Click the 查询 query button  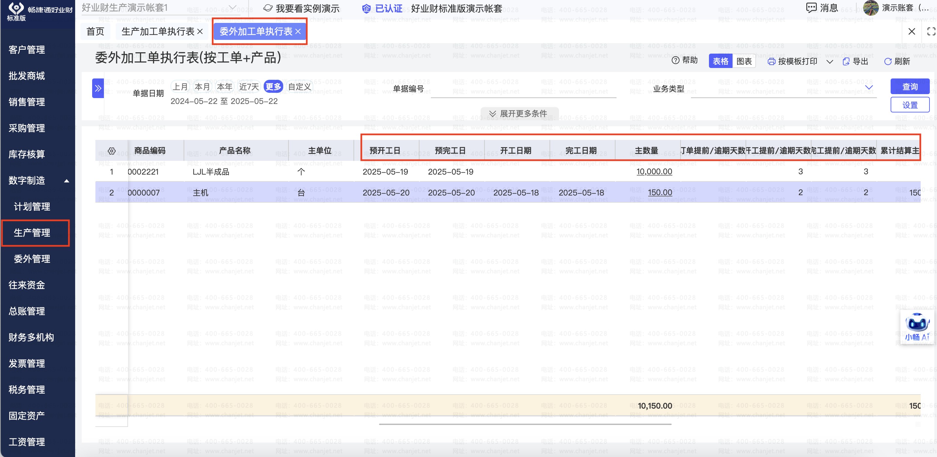coord(910,87)
